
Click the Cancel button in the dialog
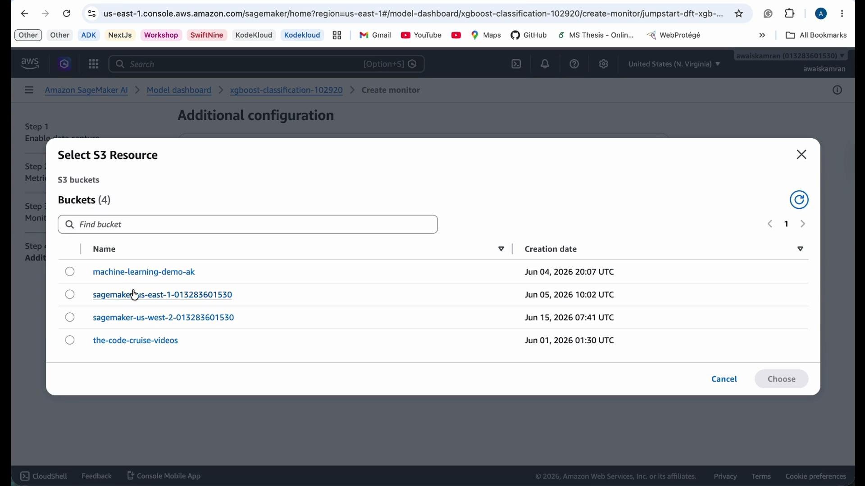[x=724, y=380]
